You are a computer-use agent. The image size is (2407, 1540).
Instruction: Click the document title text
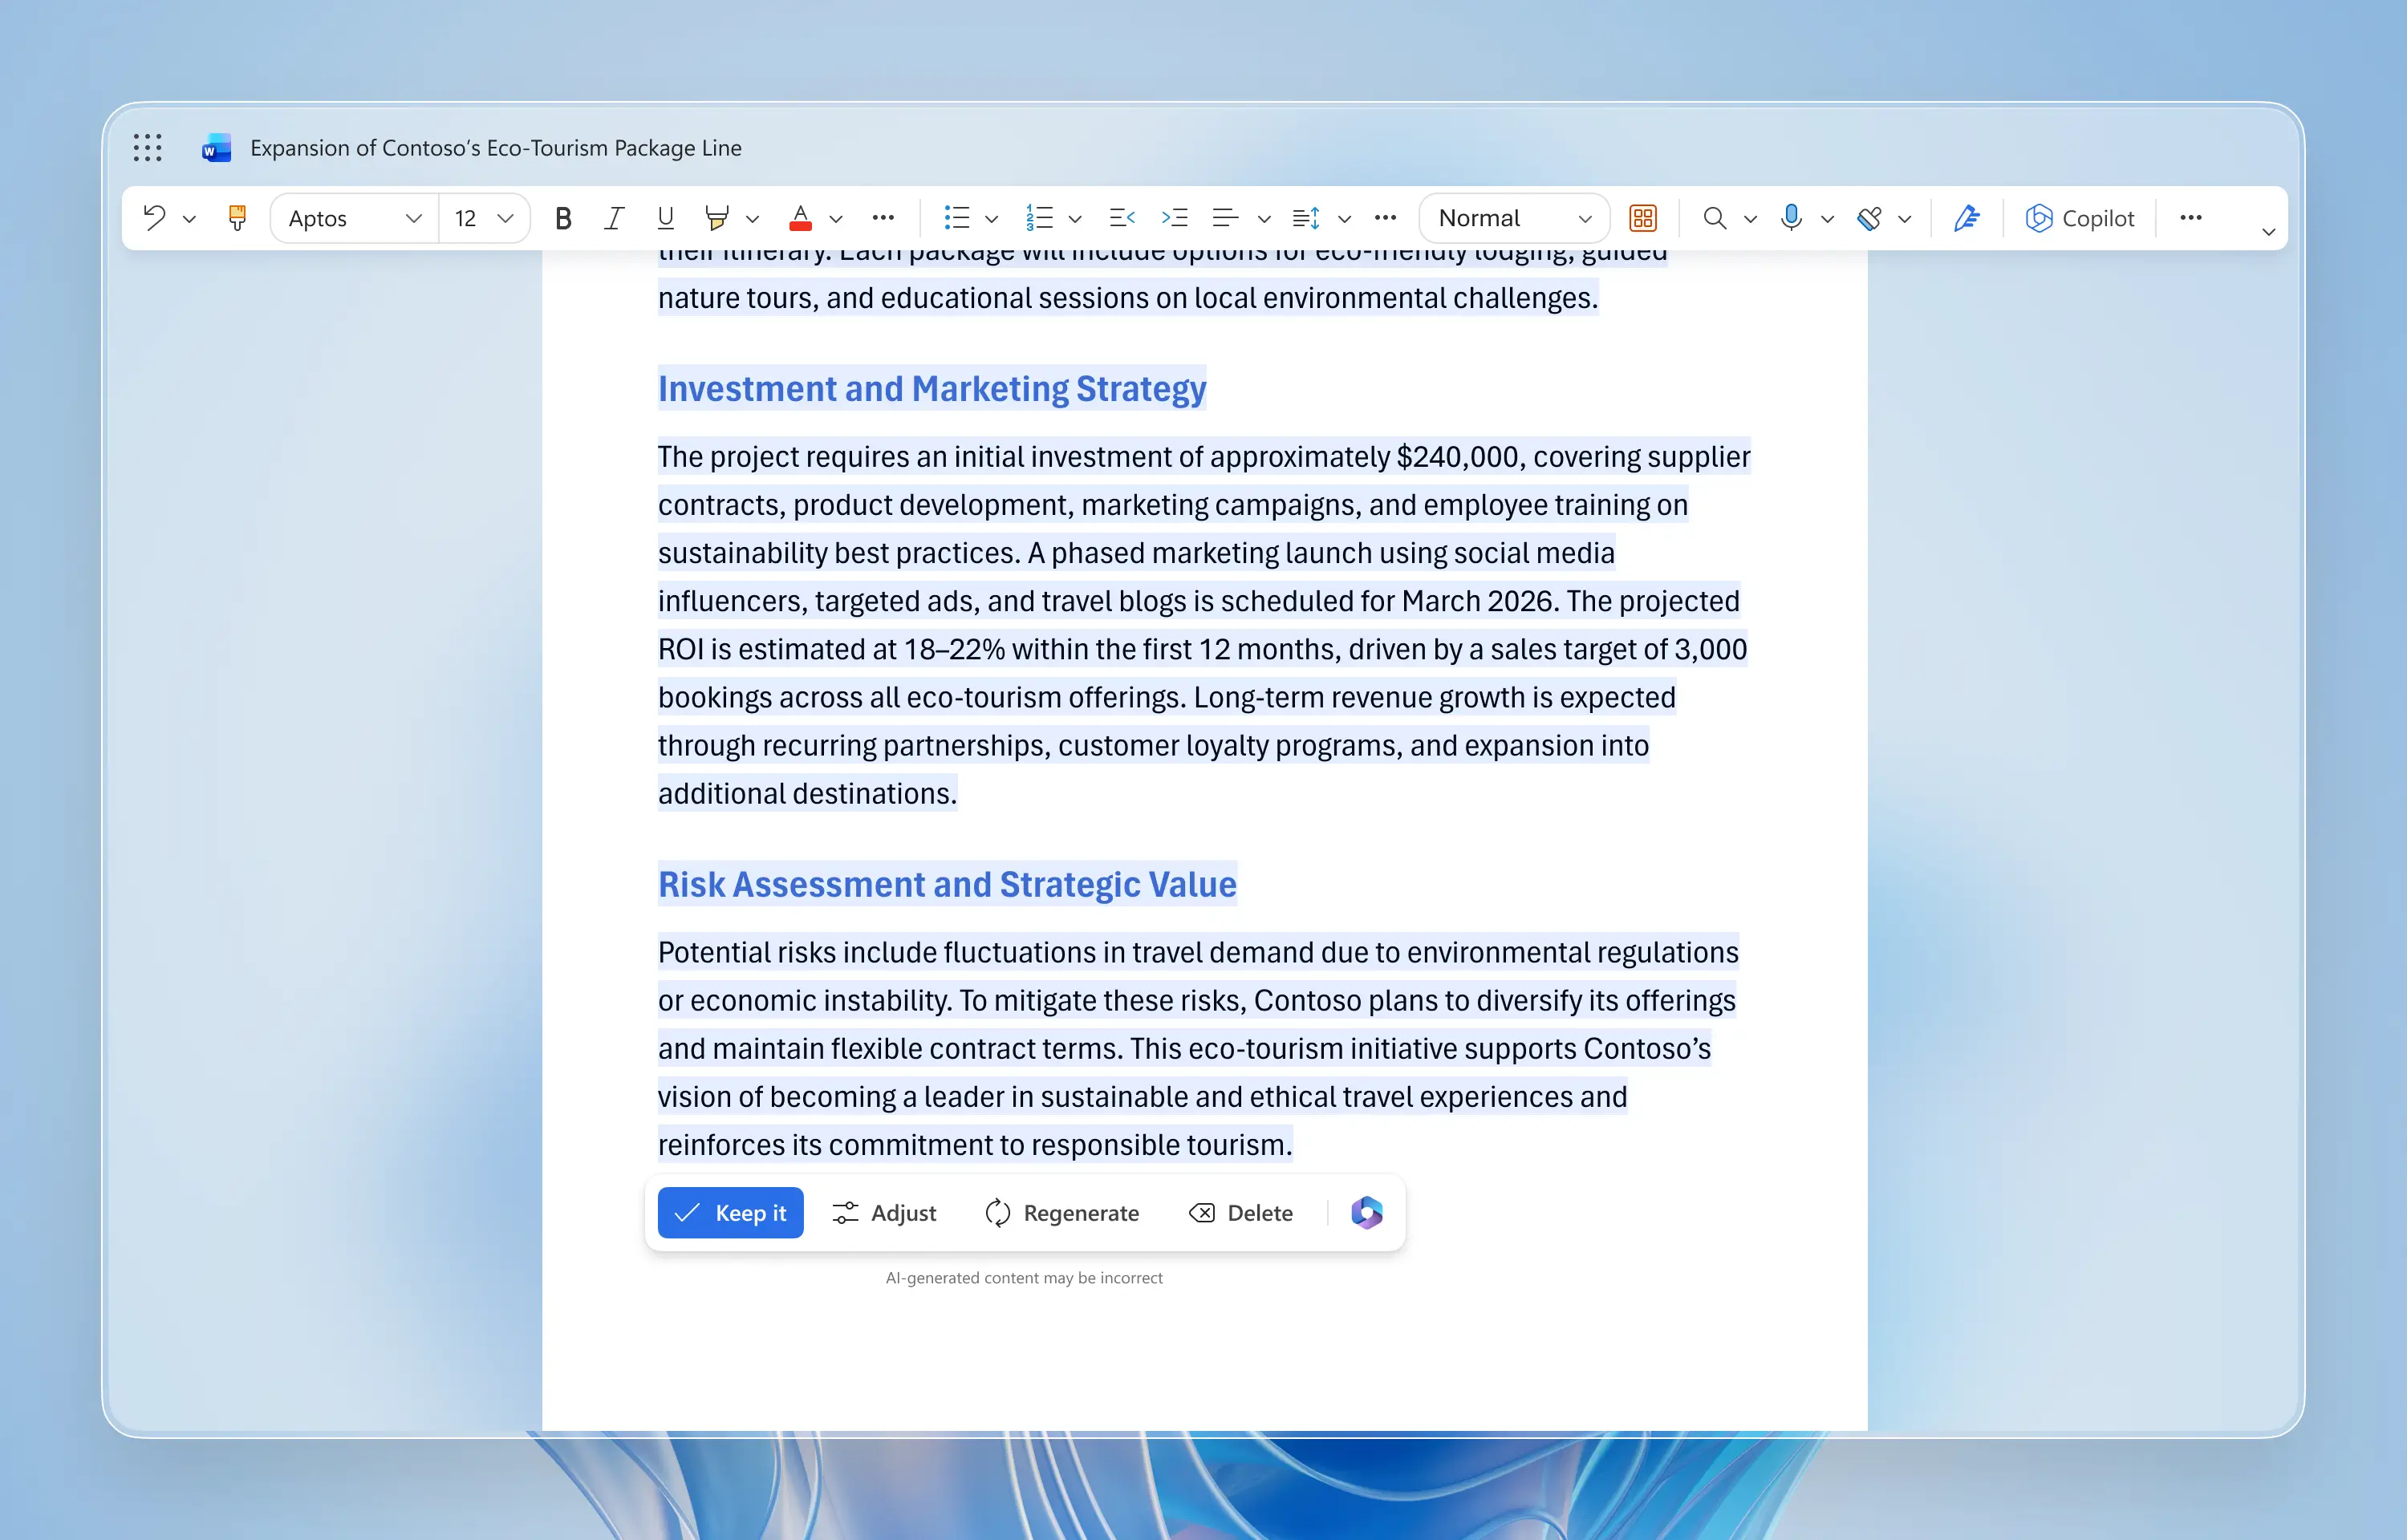pos(495,148)
